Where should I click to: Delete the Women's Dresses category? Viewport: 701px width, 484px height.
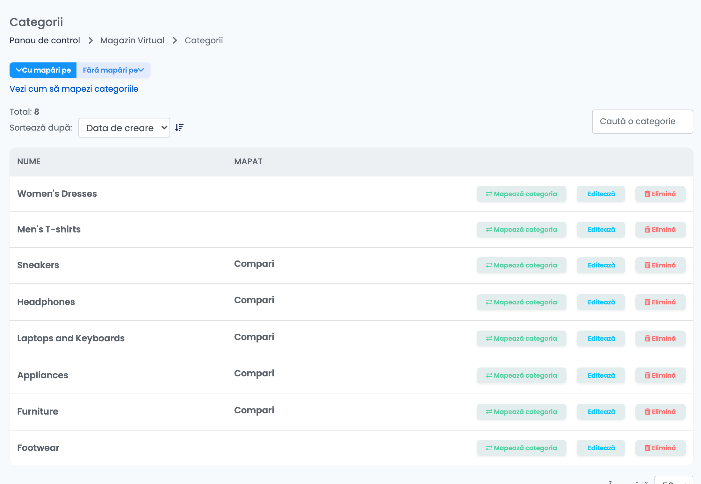pyautogui.click(x=661, y=194)
